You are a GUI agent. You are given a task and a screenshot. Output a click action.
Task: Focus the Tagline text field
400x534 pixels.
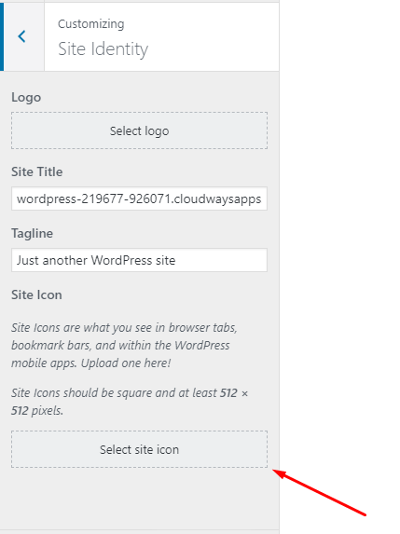(x=139, y=261)
